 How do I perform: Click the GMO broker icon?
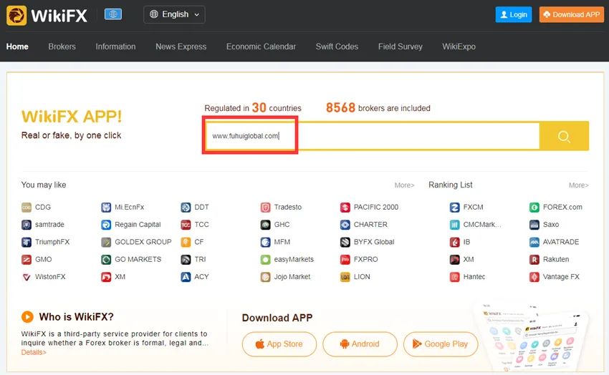coord(27,260)
